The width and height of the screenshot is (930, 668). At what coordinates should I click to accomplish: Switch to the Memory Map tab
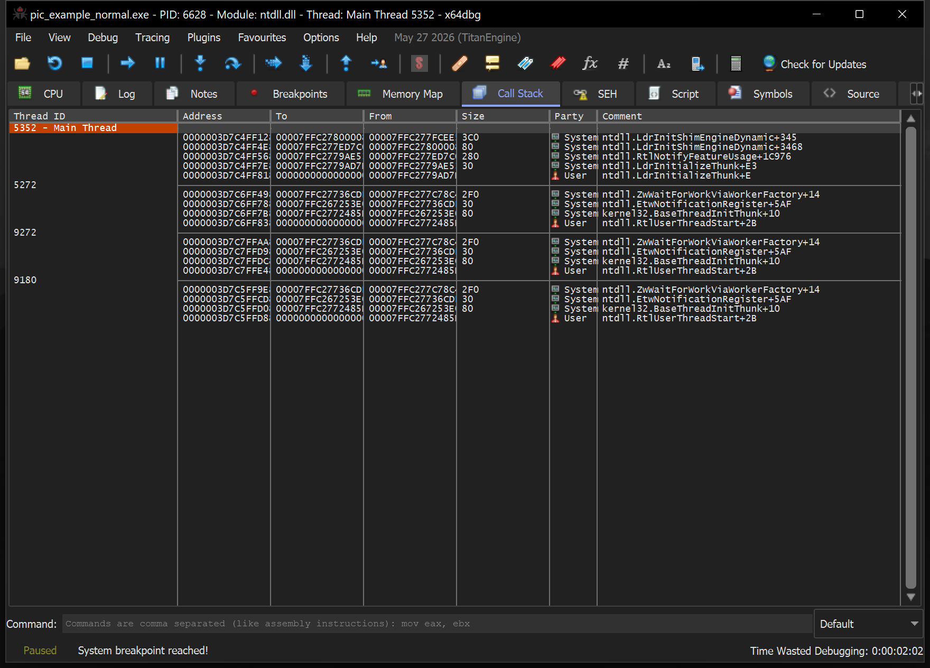(x=403, y=94)
